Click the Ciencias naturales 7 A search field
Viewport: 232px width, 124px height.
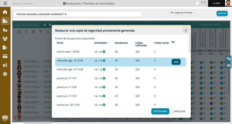pos(77,14)
